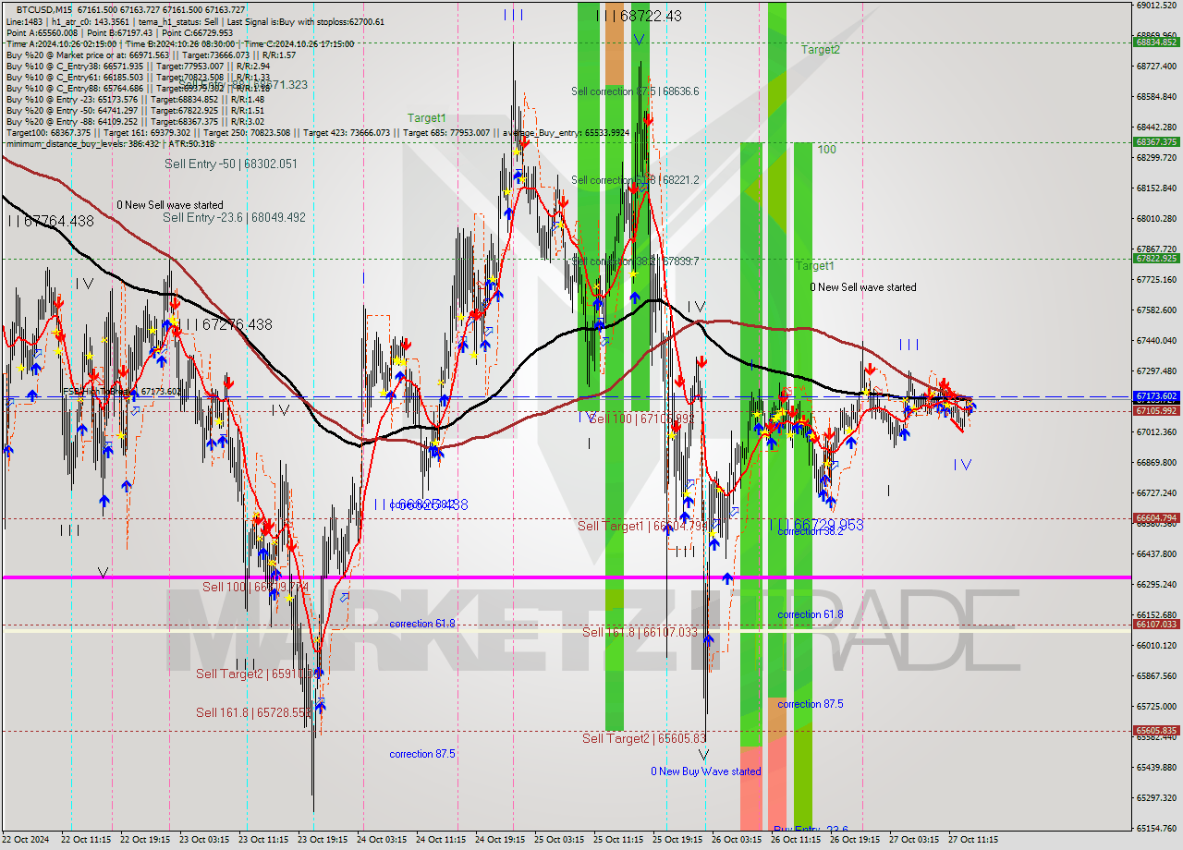Click the Point A:65560.008 info line
The image size is (1183, 850).
point(119,32)
